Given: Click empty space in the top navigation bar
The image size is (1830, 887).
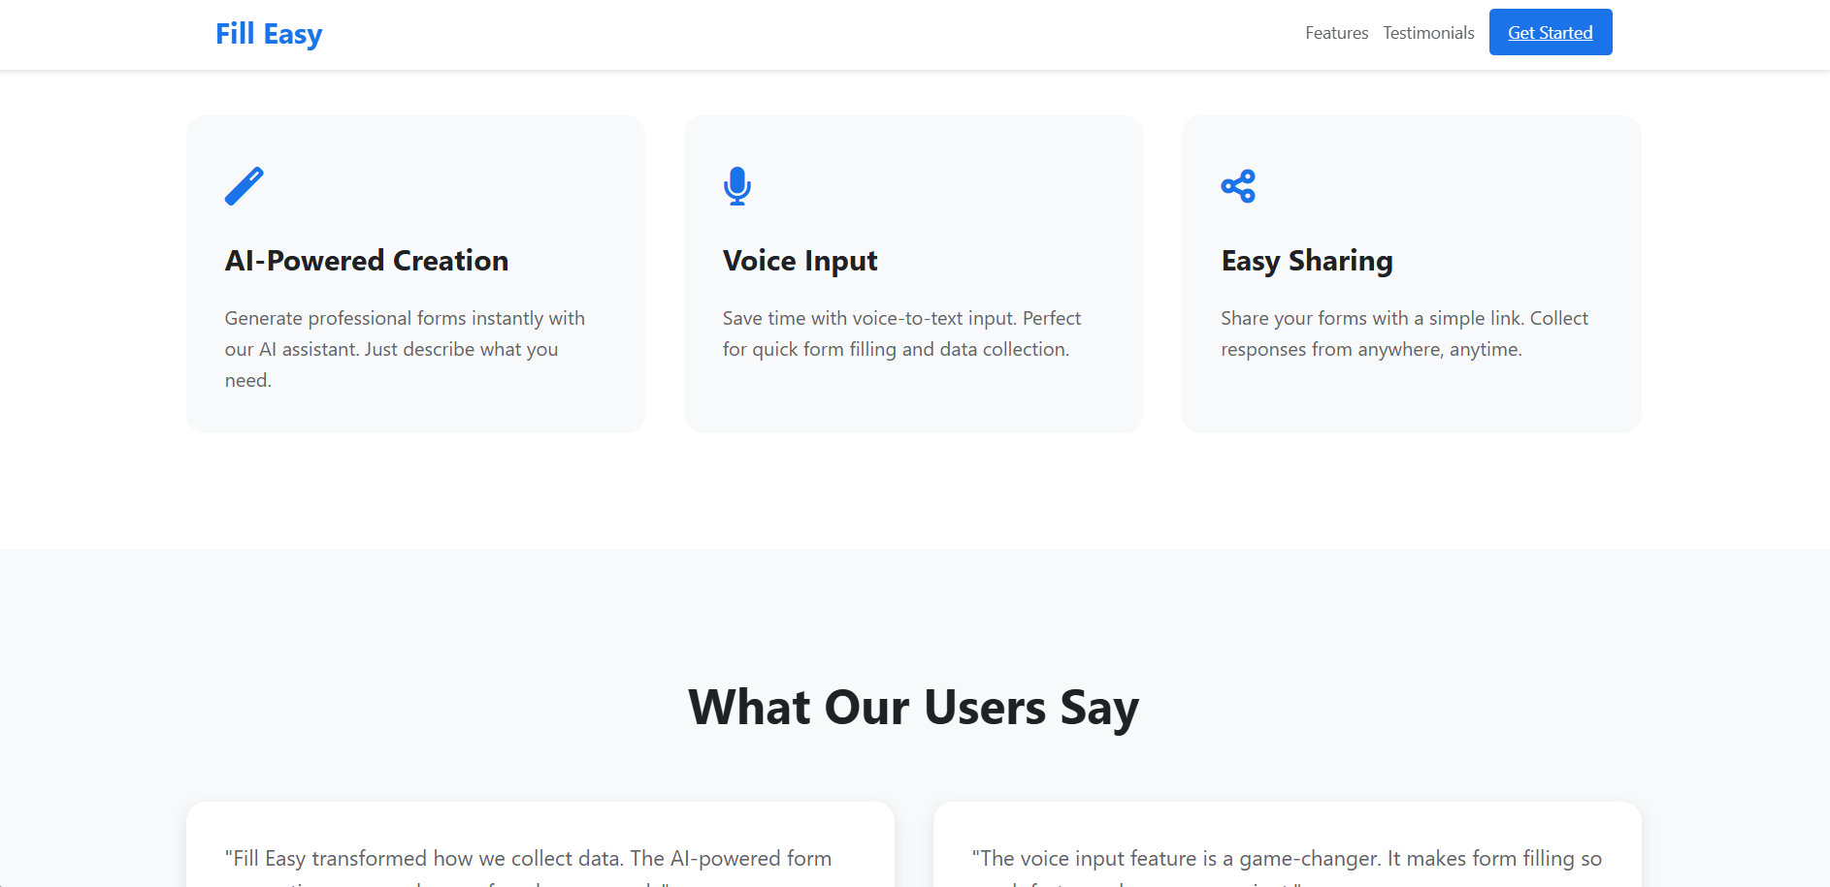Looking at the screenshot, I should [776, 34].
